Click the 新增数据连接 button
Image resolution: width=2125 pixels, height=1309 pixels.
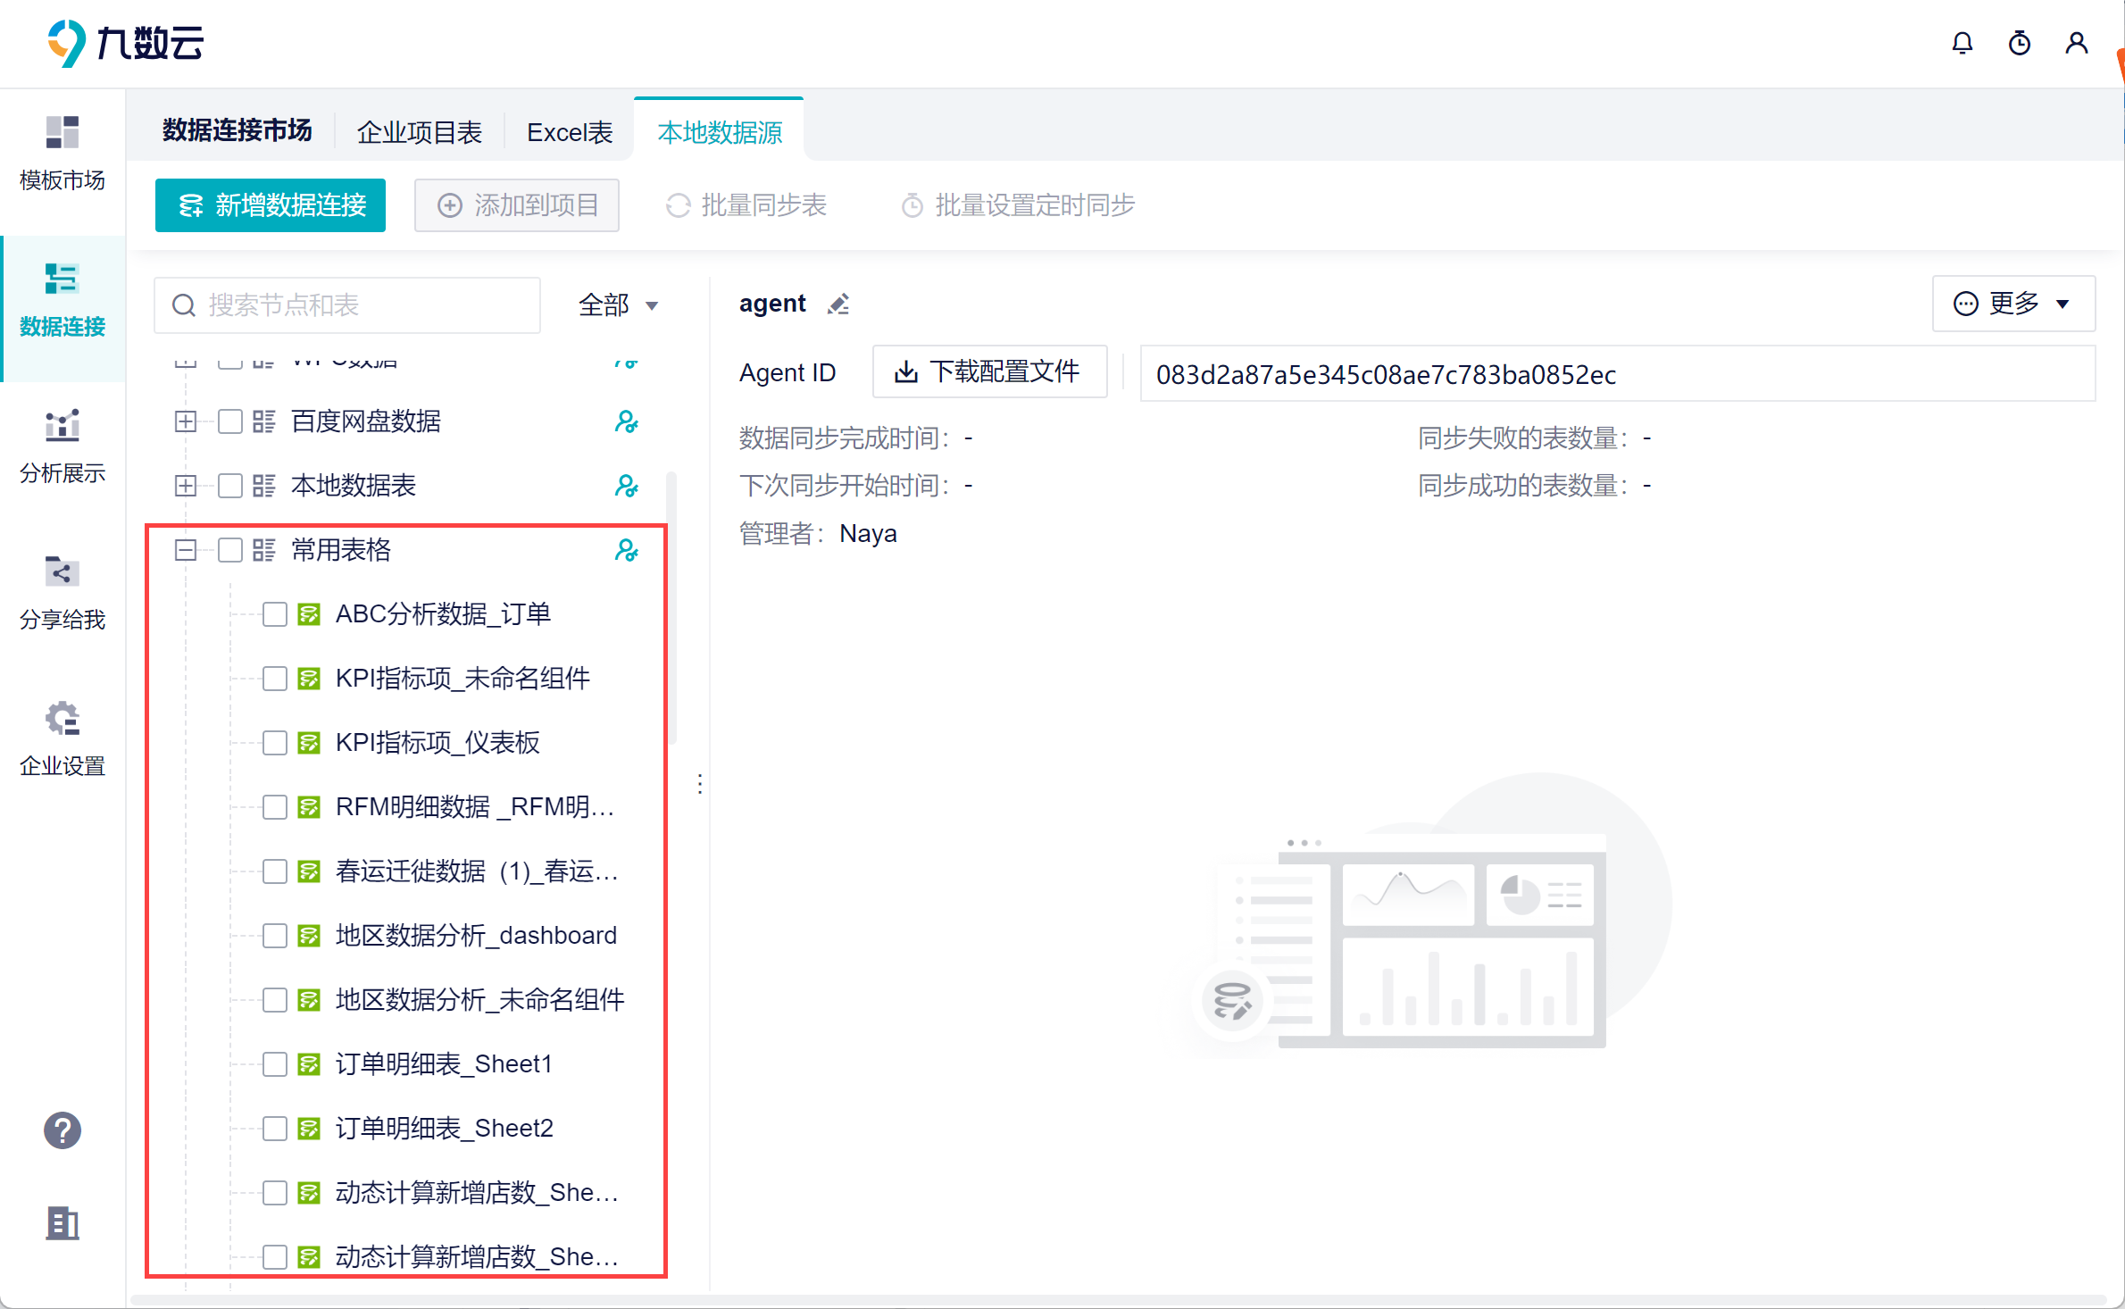point(271,205)
